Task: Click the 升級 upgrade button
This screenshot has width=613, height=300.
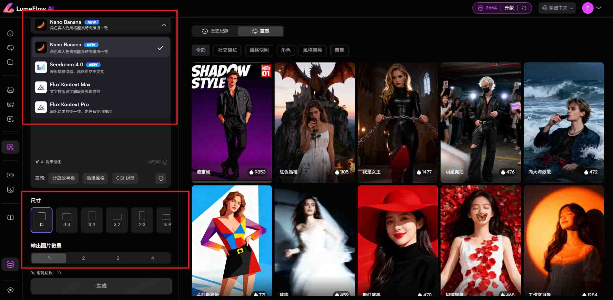Action: click(509, 8)
